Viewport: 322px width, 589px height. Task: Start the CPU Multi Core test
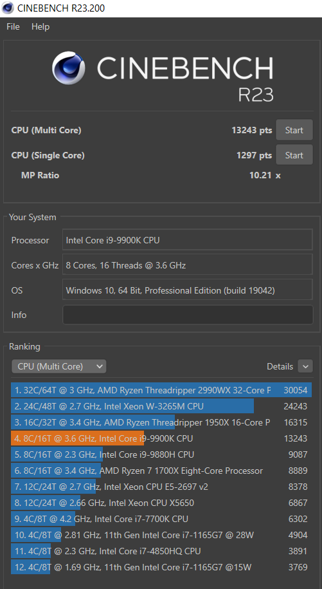pos(294,130)
